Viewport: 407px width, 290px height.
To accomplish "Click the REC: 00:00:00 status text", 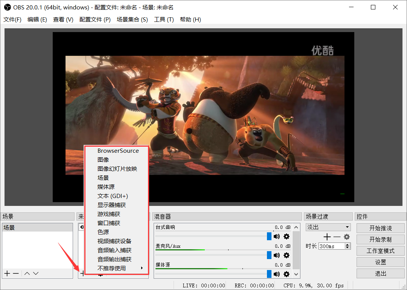I will 254,285.
